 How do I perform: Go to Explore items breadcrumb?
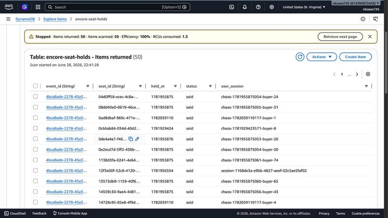click(x=55, y=19)
